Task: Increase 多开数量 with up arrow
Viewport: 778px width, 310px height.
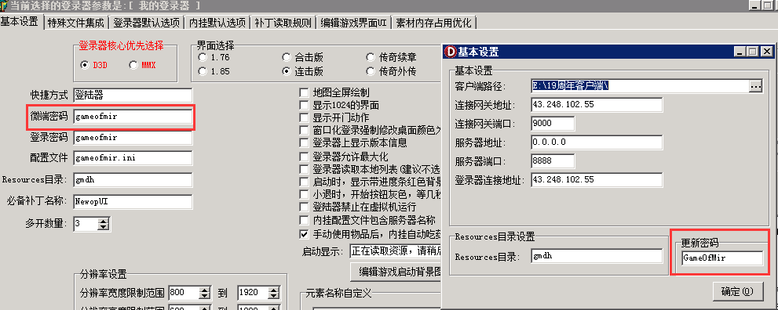Action: pyautogui.click(x=103, y=221)
